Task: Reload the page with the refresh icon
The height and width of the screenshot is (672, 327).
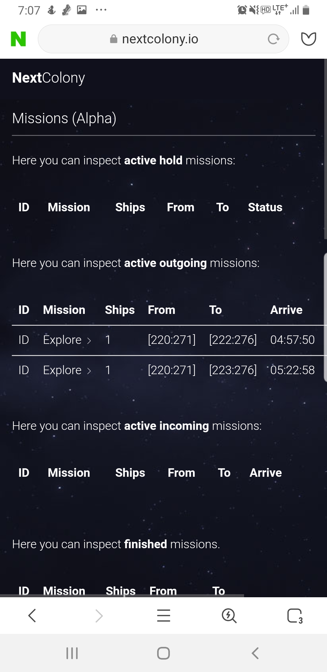Action: (x=273, y=39)
